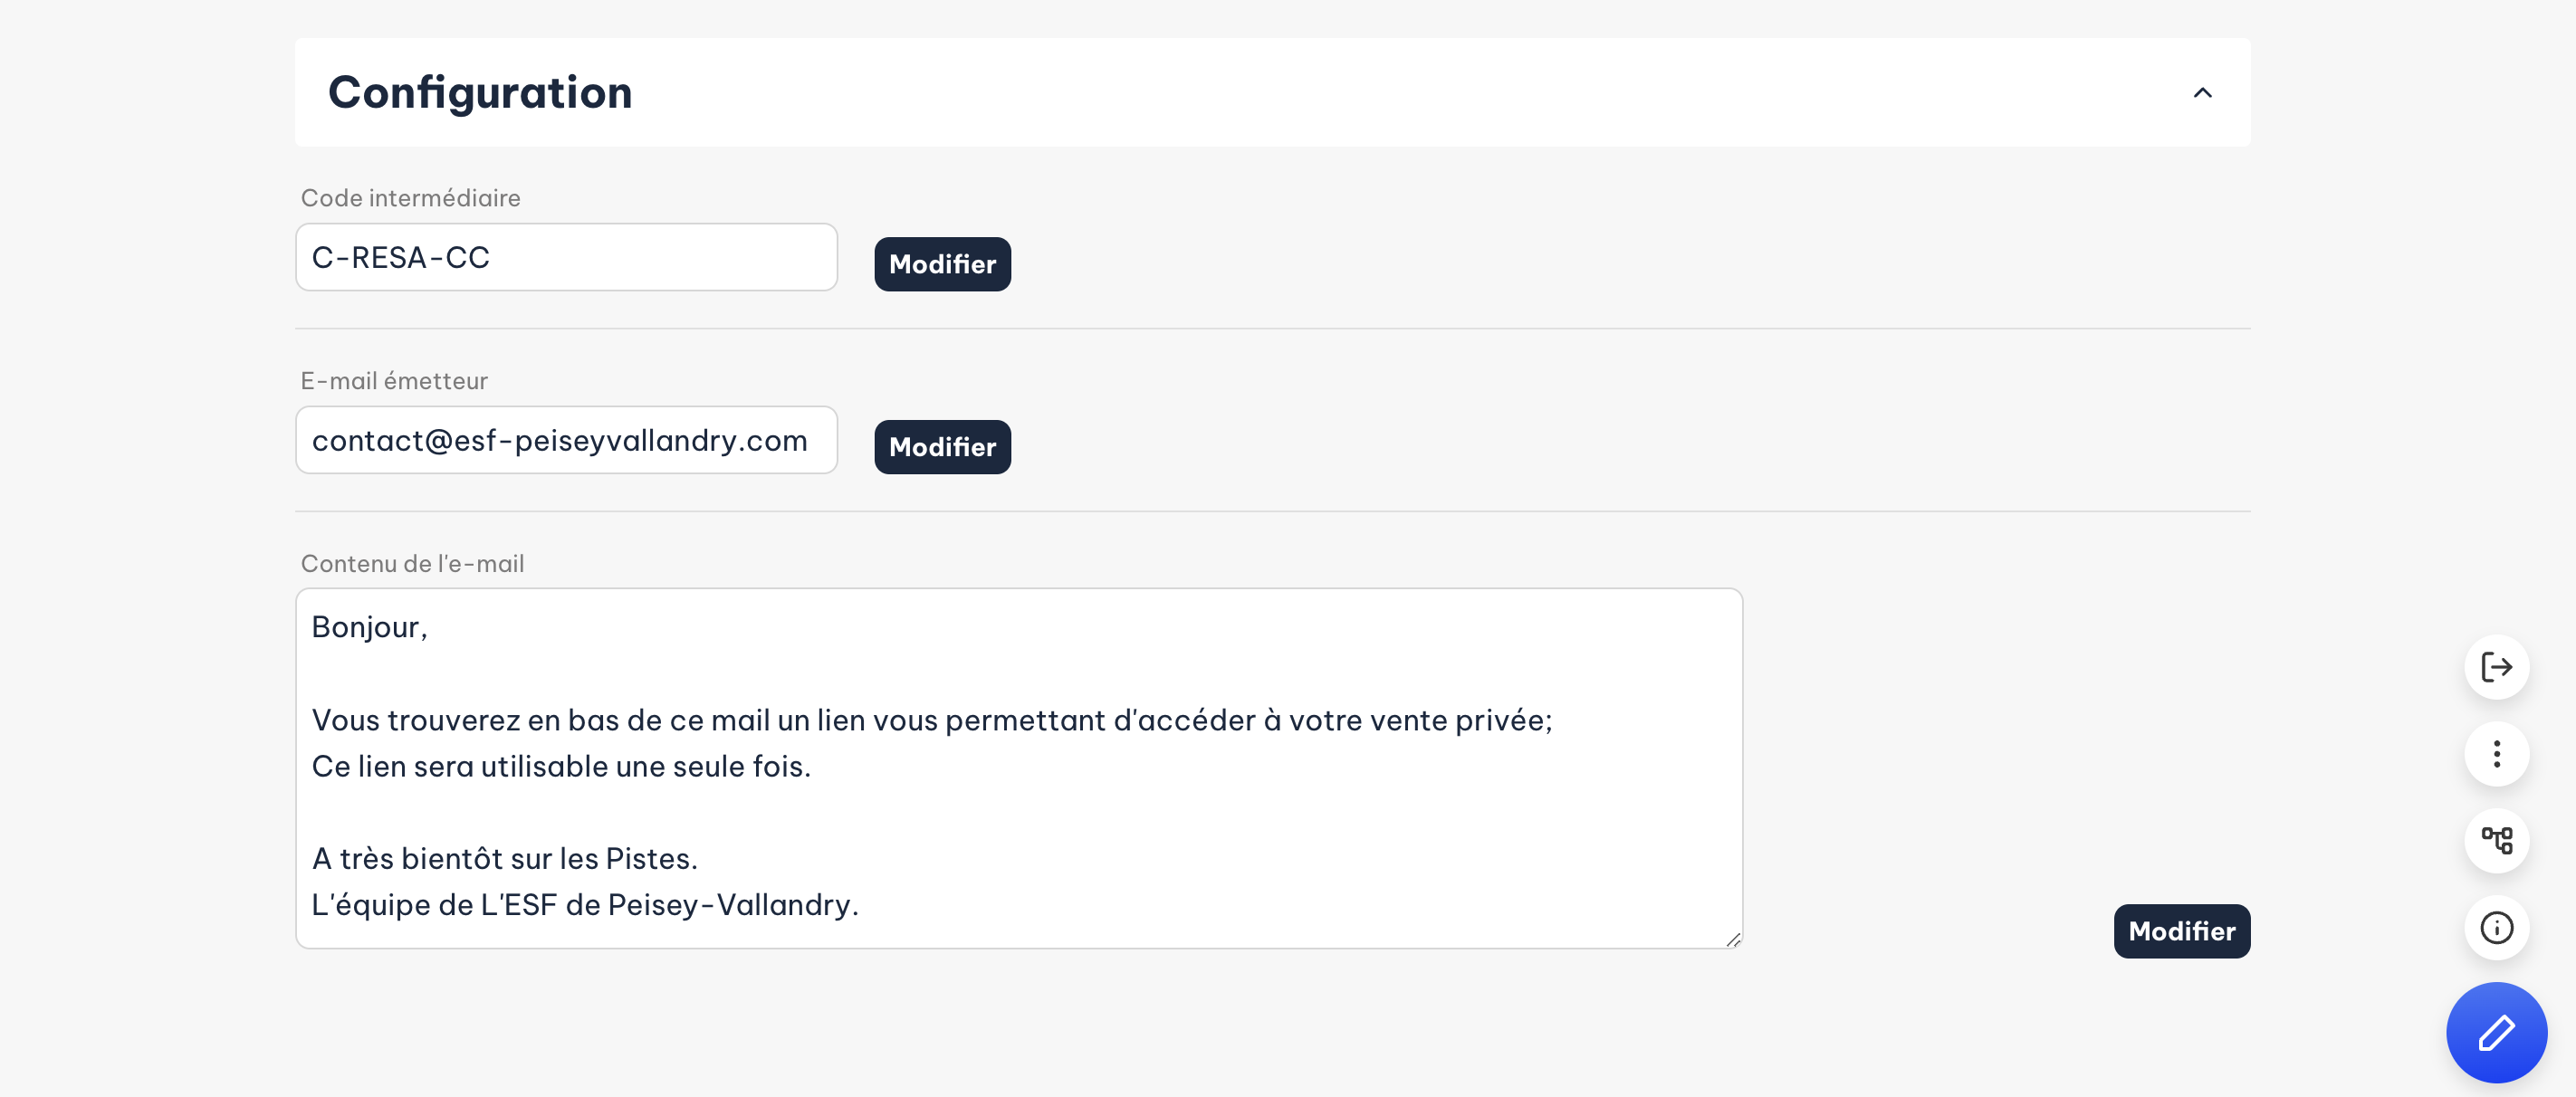Click the Configuration heading title
Image resolution: width=2576 pixels, height=1097 pixels.
pyautogui.click(x=480, y=93)
